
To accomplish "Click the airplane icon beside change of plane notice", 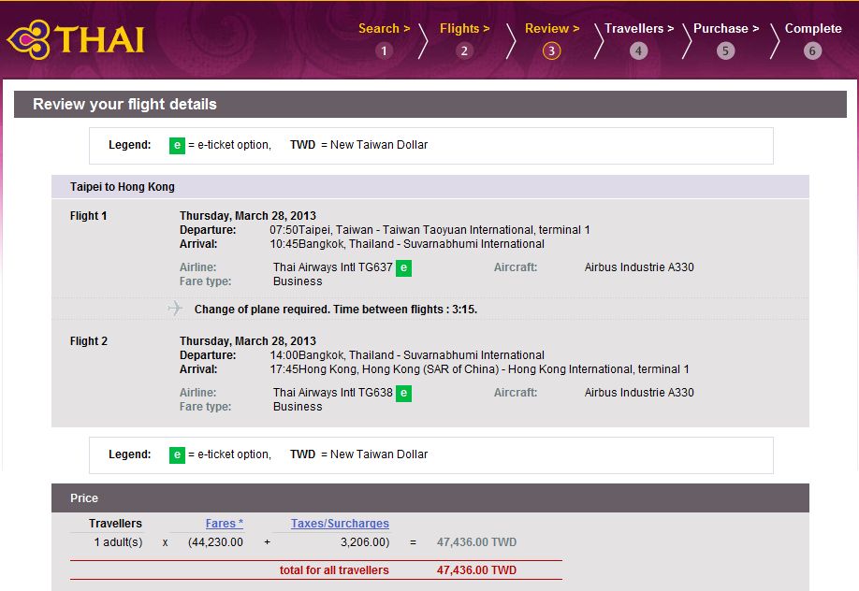I will (x=175, y=309).
